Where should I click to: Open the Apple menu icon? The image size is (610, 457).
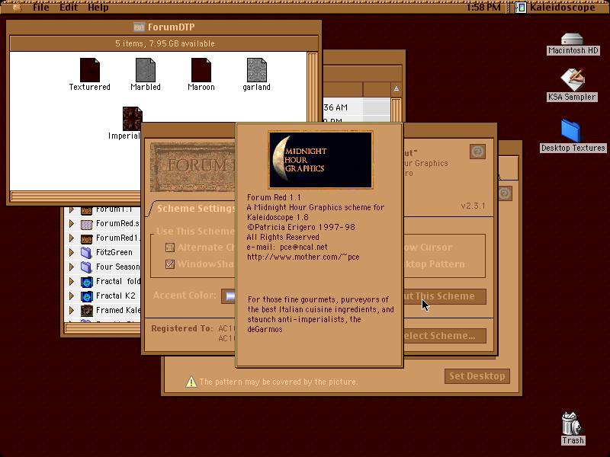17,7
